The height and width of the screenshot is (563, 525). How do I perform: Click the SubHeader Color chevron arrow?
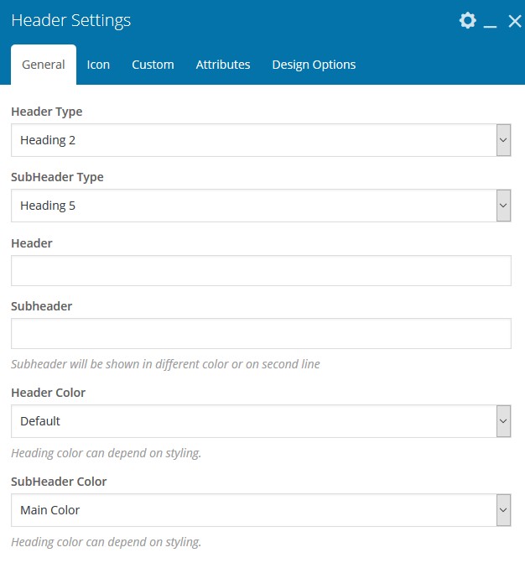click(503, 510)
